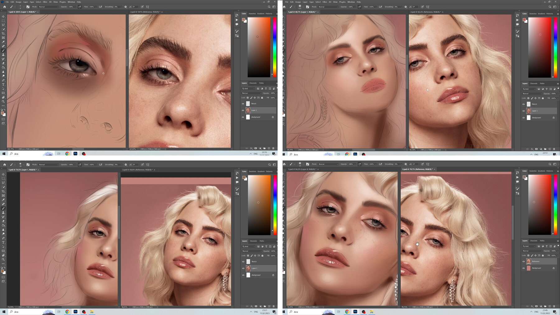Open the brush settings gear in top-left window
This screenshot has height=315, width=560.
tap(126, 7)
